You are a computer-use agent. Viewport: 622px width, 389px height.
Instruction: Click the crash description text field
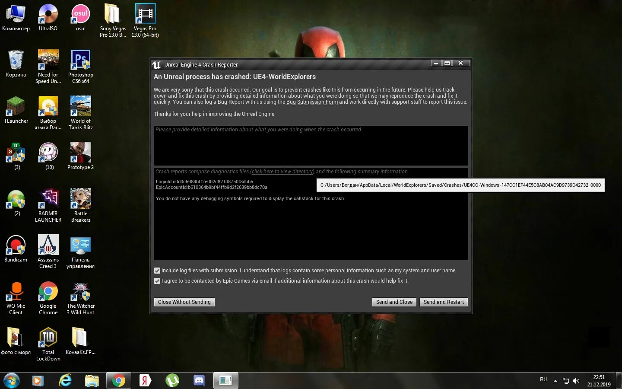pyautogui.click(x=311, y=146)
